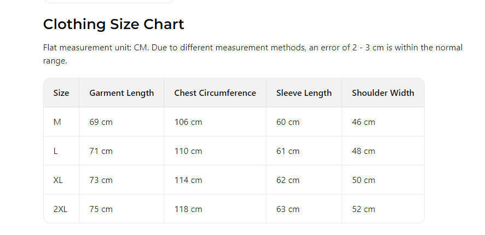Click the 69 cm garment length cell

click(x=101, y=122)
